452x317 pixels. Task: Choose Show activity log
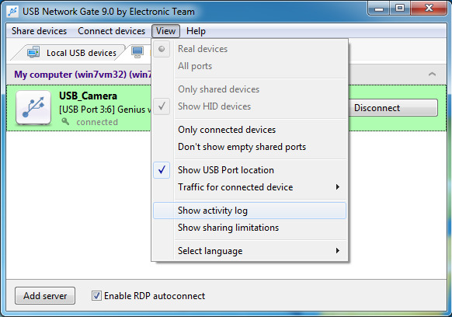(249, 211)
